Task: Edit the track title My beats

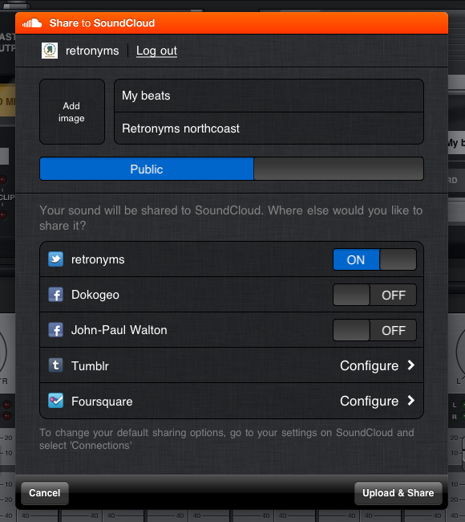Action: click(269, 96)
